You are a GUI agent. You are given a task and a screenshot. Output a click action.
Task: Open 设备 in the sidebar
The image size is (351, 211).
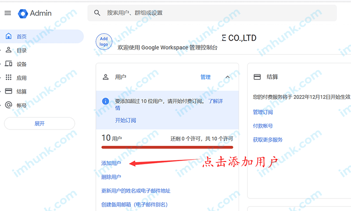[x=21, y=64]
